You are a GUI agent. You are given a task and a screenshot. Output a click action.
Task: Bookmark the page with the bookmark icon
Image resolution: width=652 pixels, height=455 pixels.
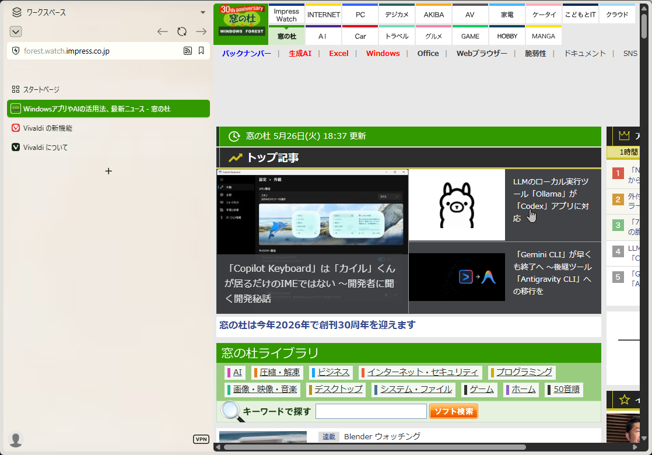click(x=201, y=51)
